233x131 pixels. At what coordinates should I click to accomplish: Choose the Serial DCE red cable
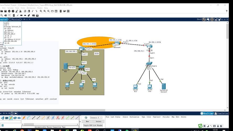click(x=58, y=118)
